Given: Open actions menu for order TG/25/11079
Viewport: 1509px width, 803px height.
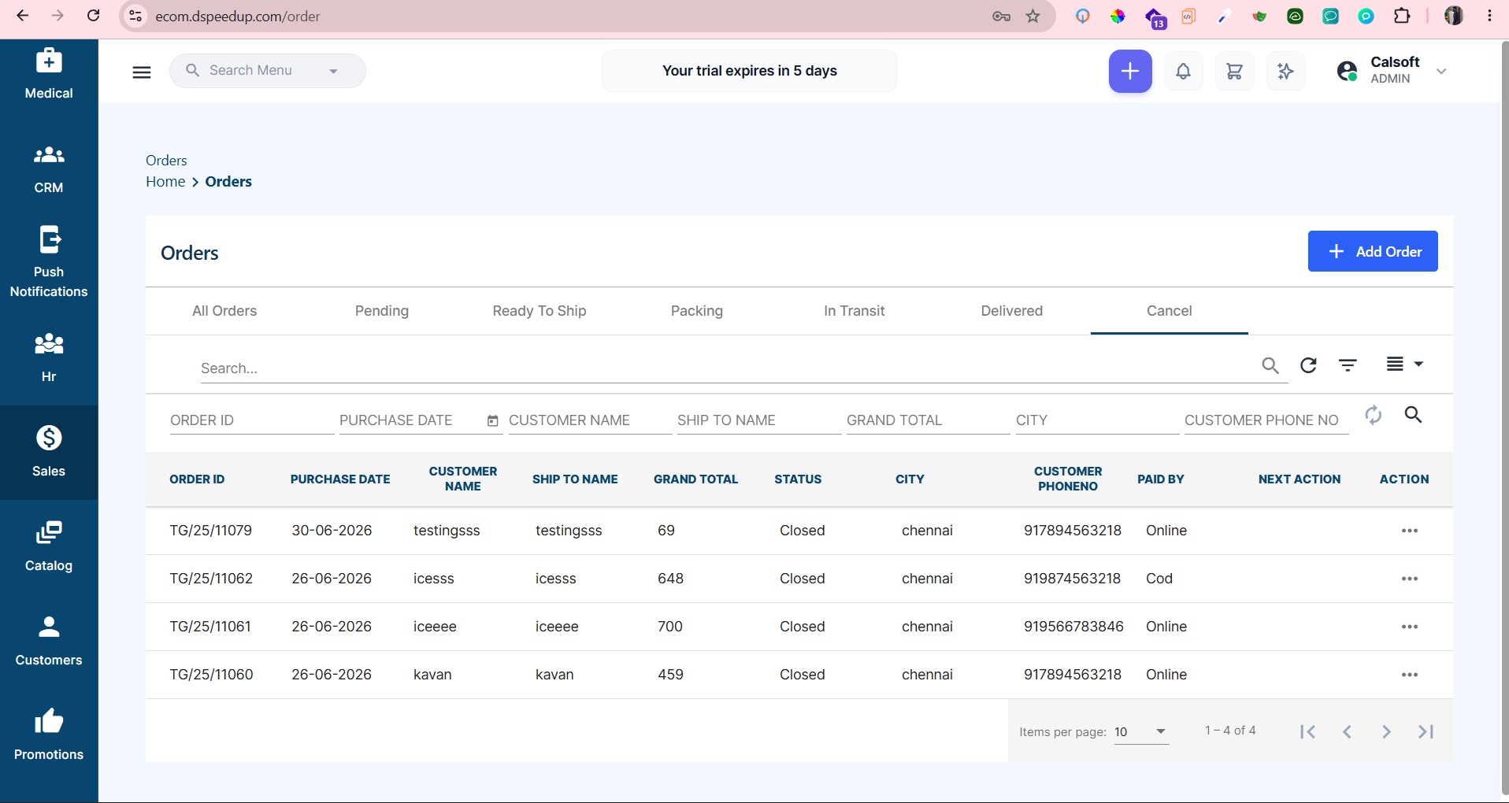Looking at the screenshot, I should (1410, 531).
